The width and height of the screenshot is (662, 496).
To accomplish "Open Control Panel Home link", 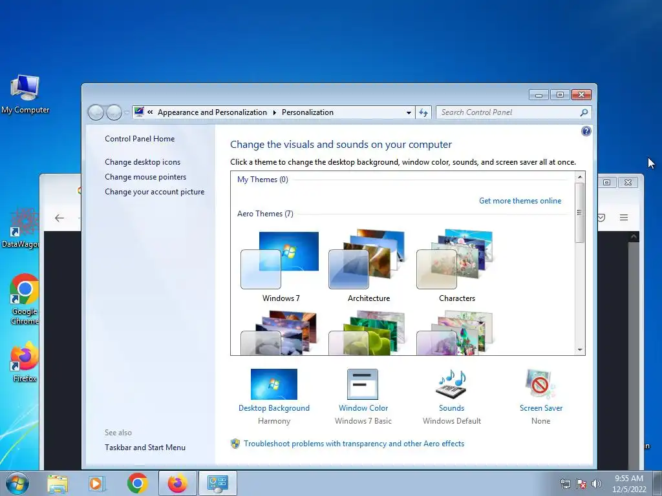I will pyautogui.click(x=140, y=139).
